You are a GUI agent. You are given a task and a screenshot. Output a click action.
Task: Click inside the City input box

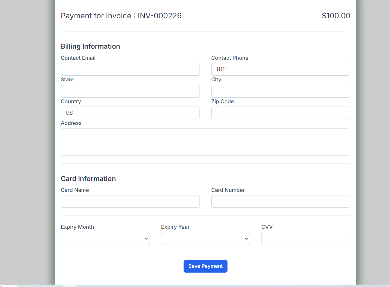click(x=280, y=91)
